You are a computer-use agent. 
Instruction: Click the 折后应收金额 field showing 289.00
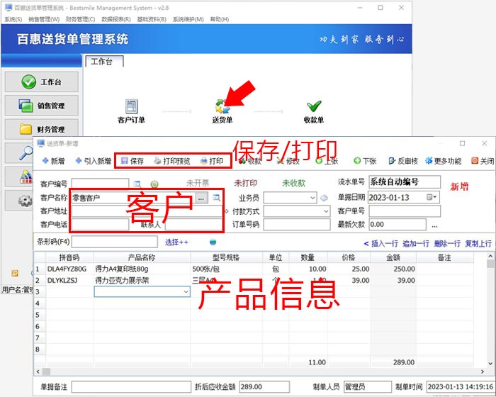264,387
